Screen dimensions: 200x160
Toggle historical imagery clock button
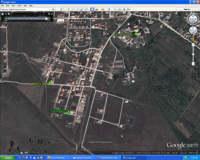(92, 9)
